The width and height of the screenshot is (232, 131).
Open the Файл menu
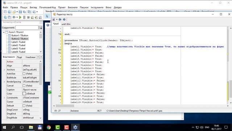5,7
